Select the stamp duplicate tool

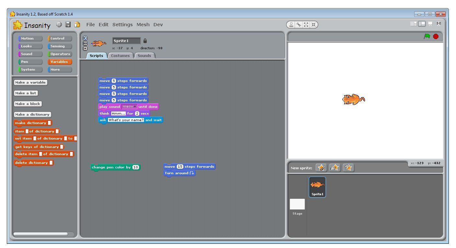coord(291,25)
